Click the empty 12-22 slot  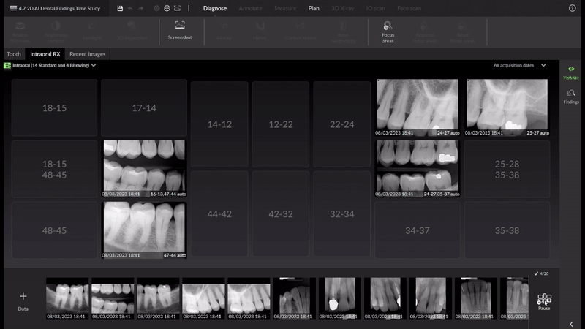pos(281,124)
